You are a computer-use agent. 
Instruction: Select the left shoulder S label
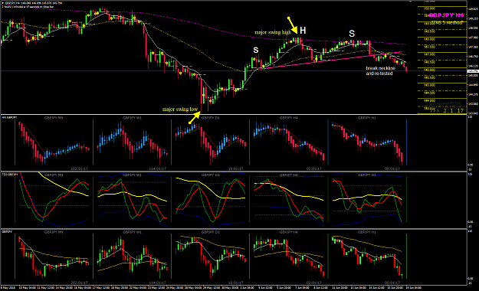click(256, 50)
